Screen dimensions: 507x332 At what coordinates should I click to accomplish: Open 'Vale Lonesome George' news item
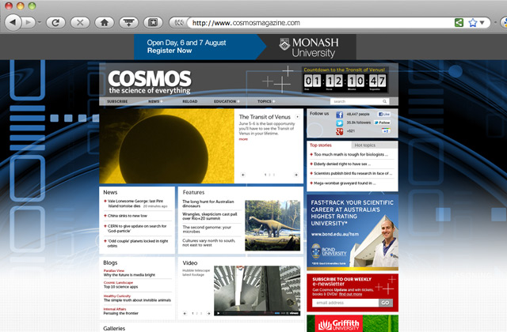(135, 203)
